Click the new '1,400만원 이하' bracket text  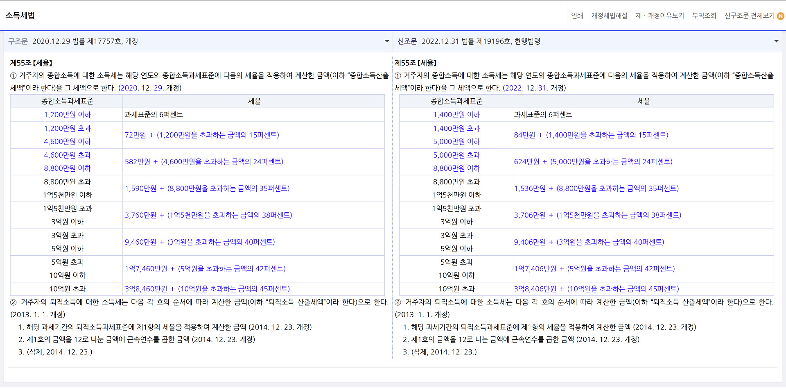pos(456,115)
